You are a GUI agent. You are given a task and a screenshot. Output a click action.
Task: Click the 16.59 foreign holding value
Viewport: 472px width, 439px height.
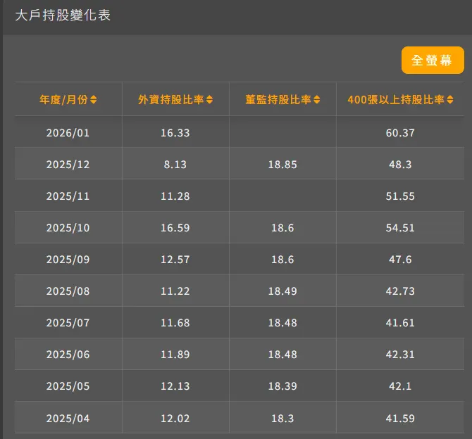tap(175, 228)
